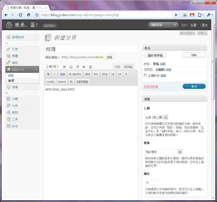Screen dimensions: 217x202
Task: Click the add video icon in upload row
Action: [x=71, y=67]
